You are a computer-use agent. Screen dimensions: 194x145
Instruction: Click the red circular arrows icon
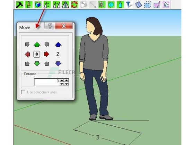[x=74, y=5]
